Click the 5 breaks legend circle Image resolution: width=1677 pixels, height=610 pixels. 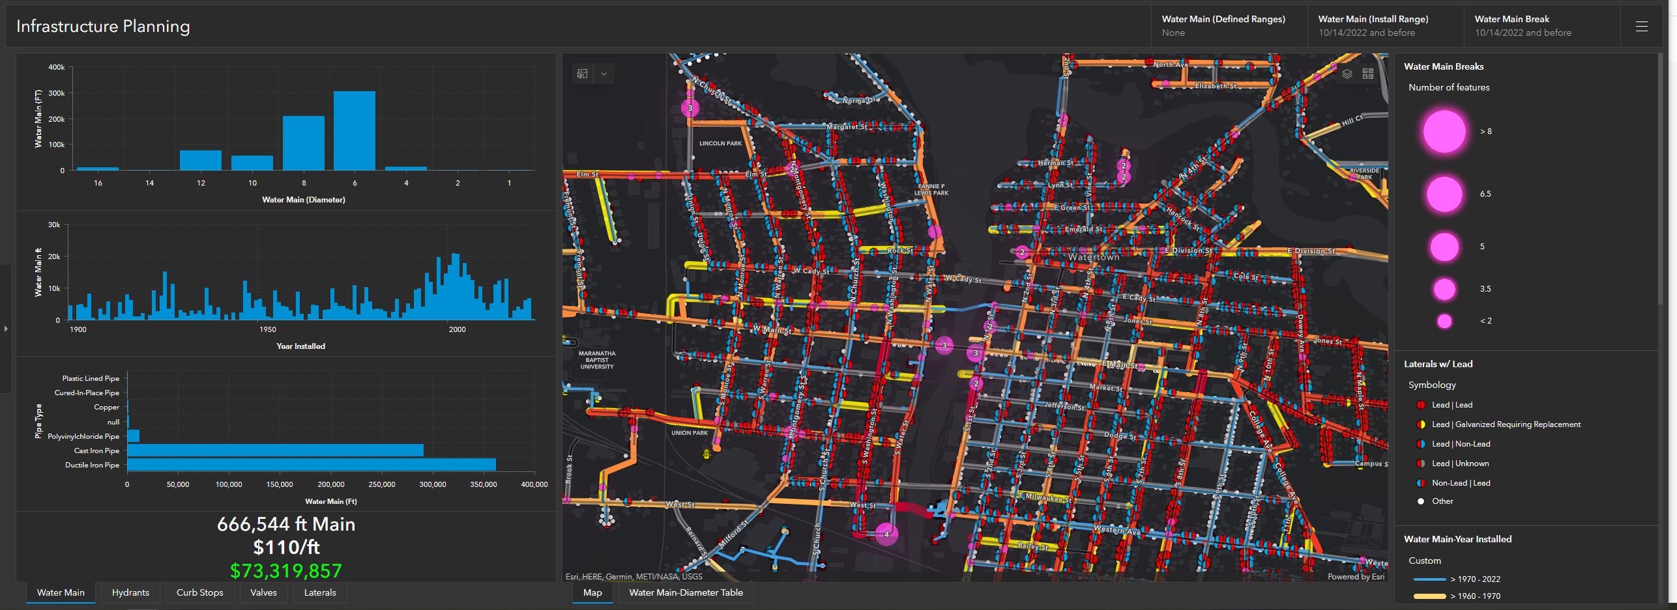[x=1444, y=247]
